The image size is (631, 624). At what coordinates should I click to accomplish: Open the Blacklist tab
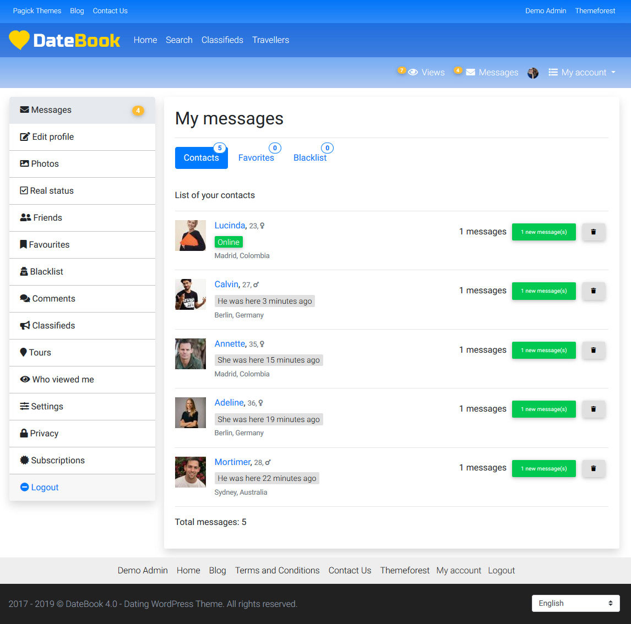point(310,157)
